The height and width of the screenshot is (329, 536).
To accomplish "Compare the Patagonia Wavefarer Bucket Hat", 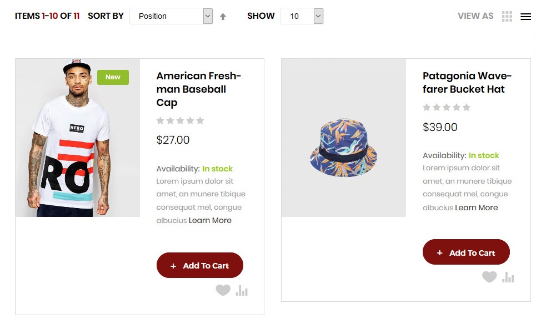I will coord(508,277).
